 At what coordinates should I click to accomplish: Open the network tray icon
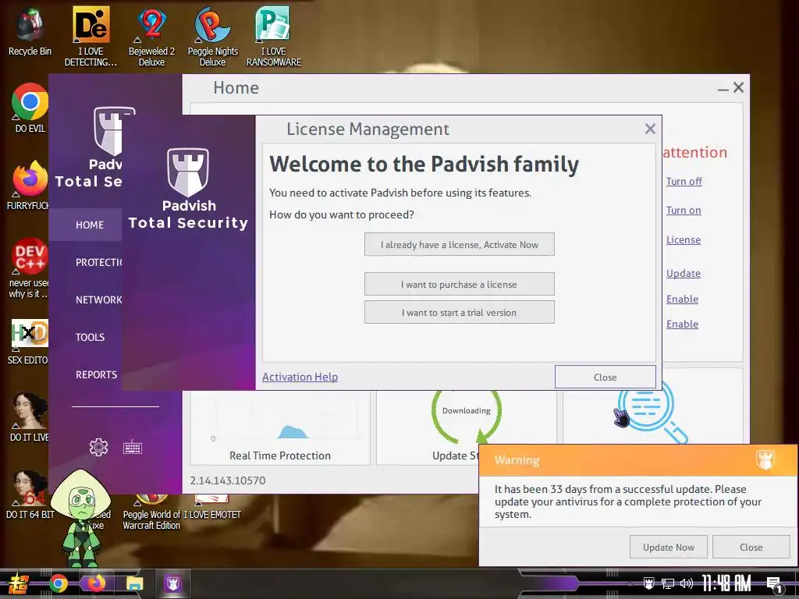point(668,583)
